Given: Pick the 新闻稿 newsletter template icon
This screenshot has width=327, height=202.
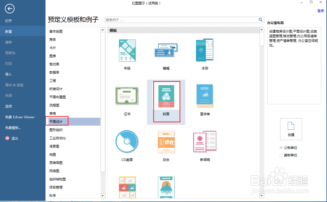Looking at the screenshot, I should (x=205, y=142).
